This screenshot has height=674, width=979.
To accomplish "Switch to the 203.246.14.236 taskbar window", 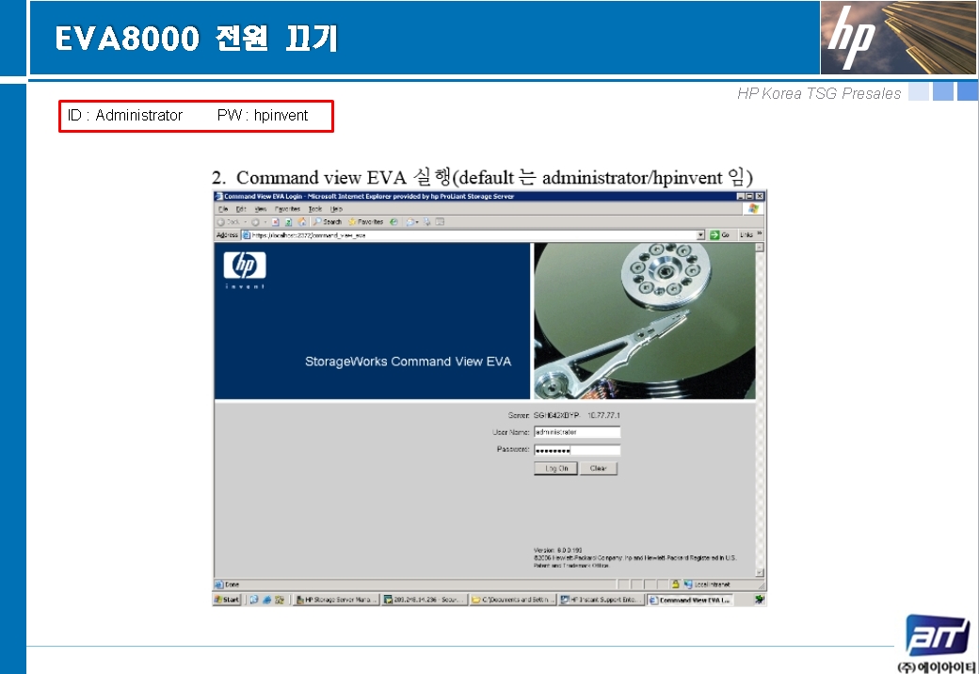I will pos(424,600).
